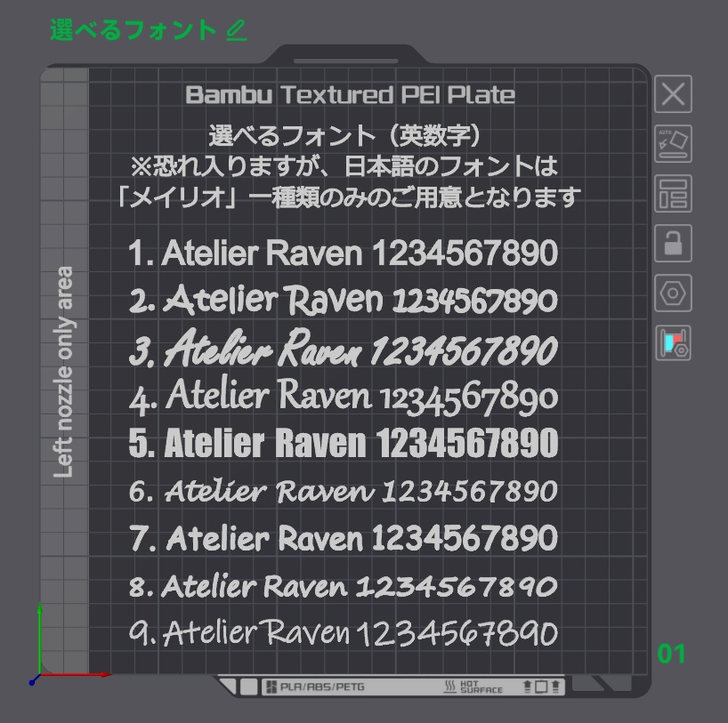
Task: Select font sample 4. Atelier Raven
Action: pos(344,397)
